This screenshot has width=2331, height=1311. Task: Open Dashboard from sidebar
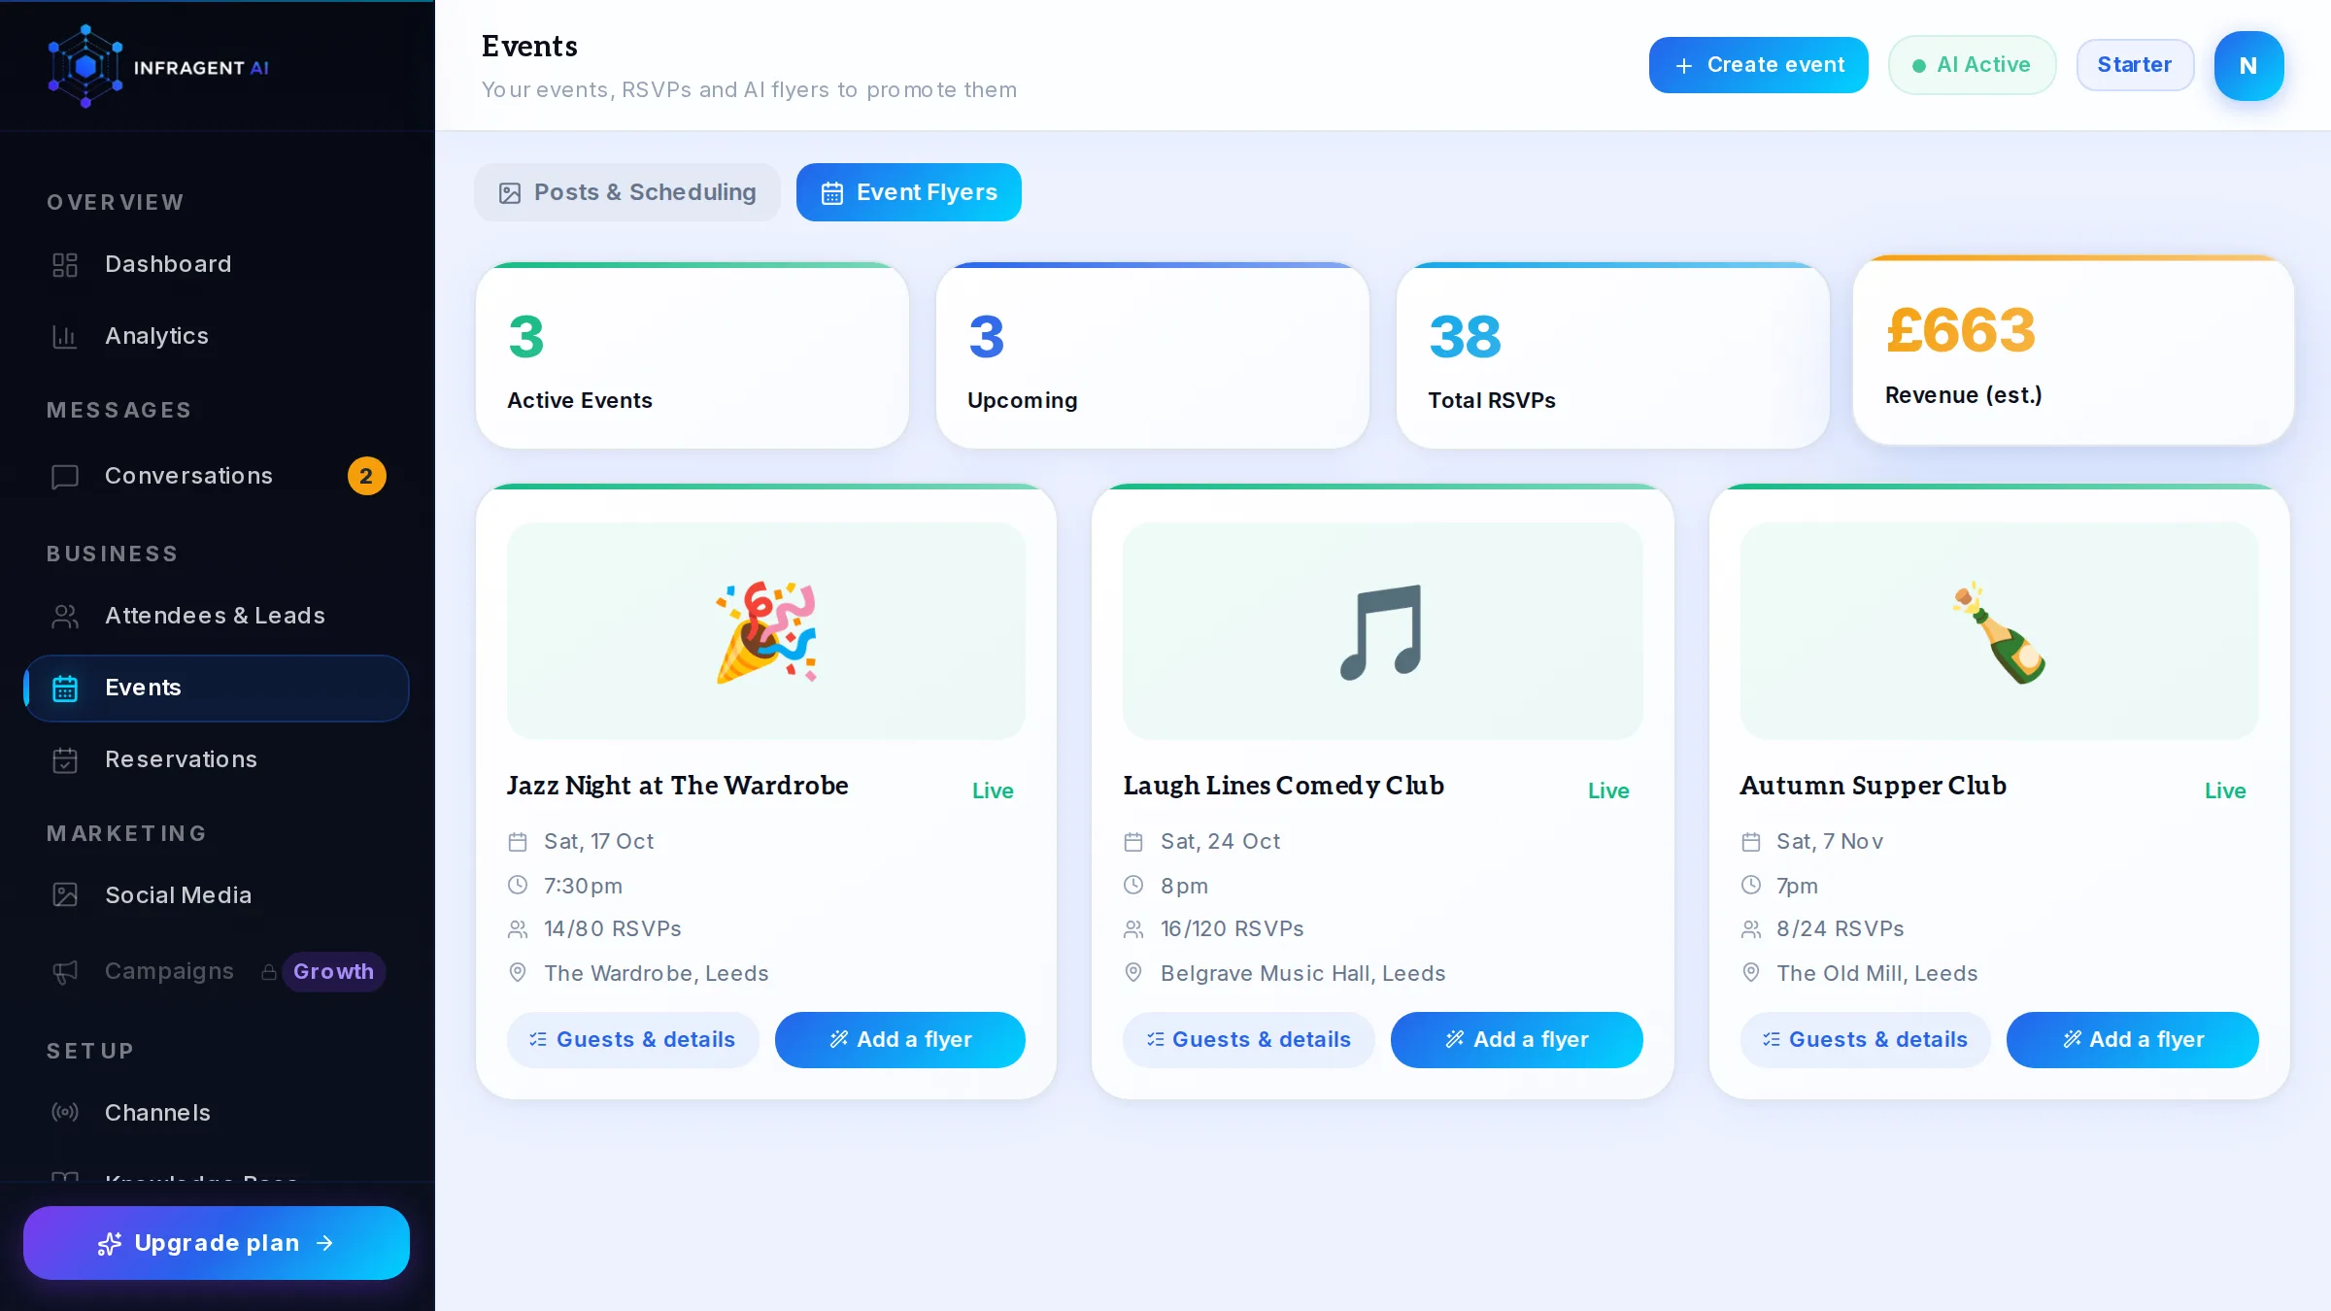pyautogui.click(x=216, y=264)
